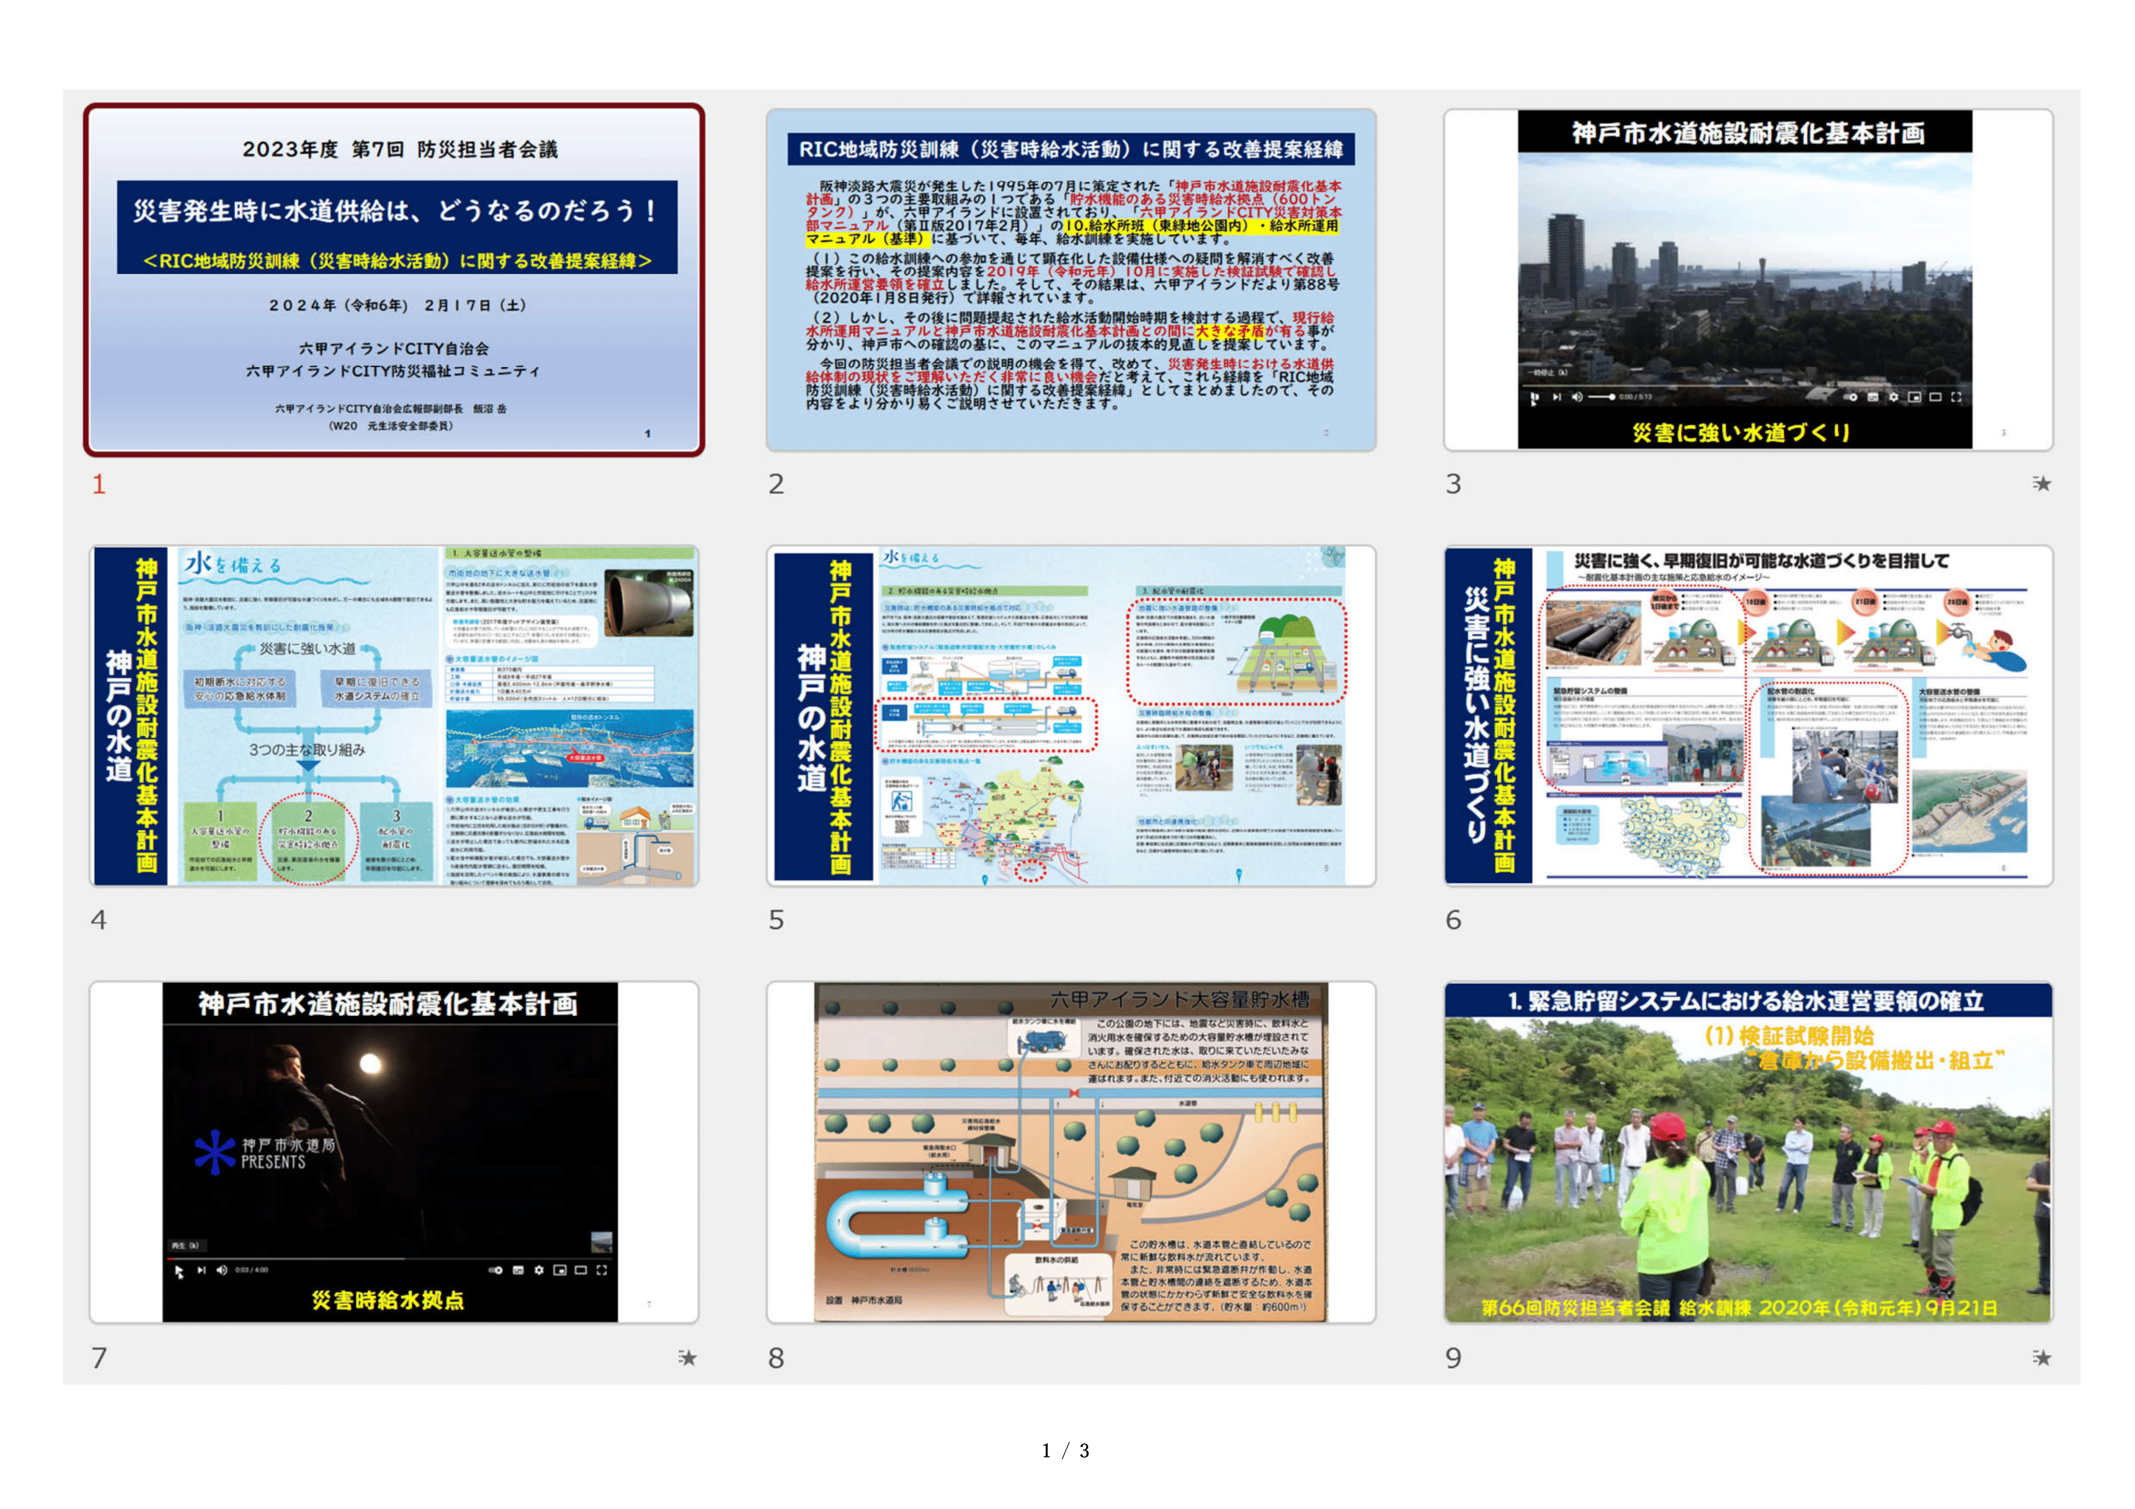The image size is (2135, 1509).
Task: Click animation star icon under slide 3
Action: 2041,483
